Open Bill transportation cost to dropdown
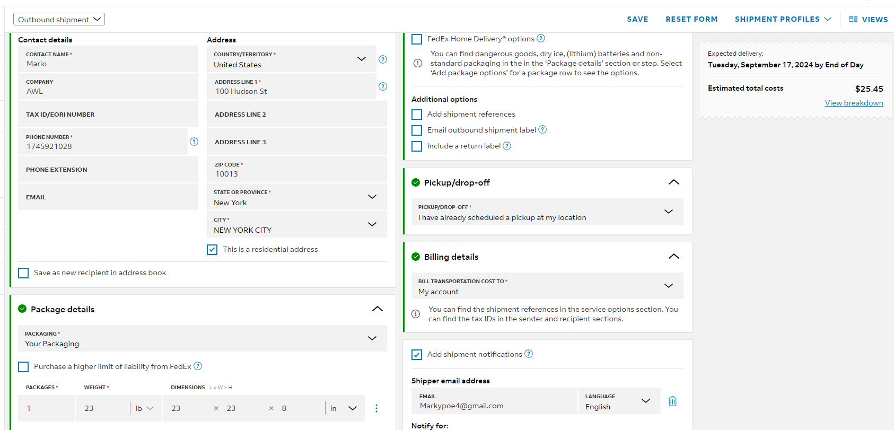Screen dimensions: 894x430 click(x=547, y=286)
